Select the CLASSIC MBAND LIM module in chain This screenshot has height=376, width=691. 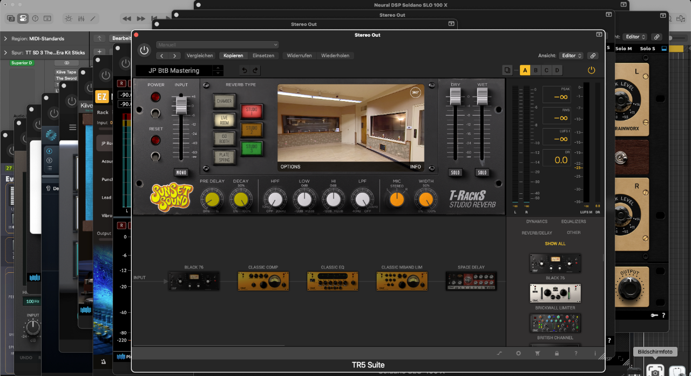click(402, 281)
